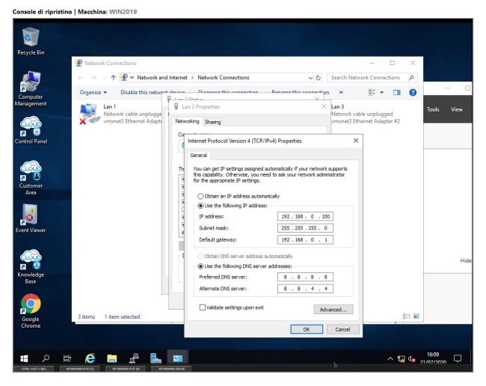Select Use the following DNS server addresses

click(x=200, y=266)
